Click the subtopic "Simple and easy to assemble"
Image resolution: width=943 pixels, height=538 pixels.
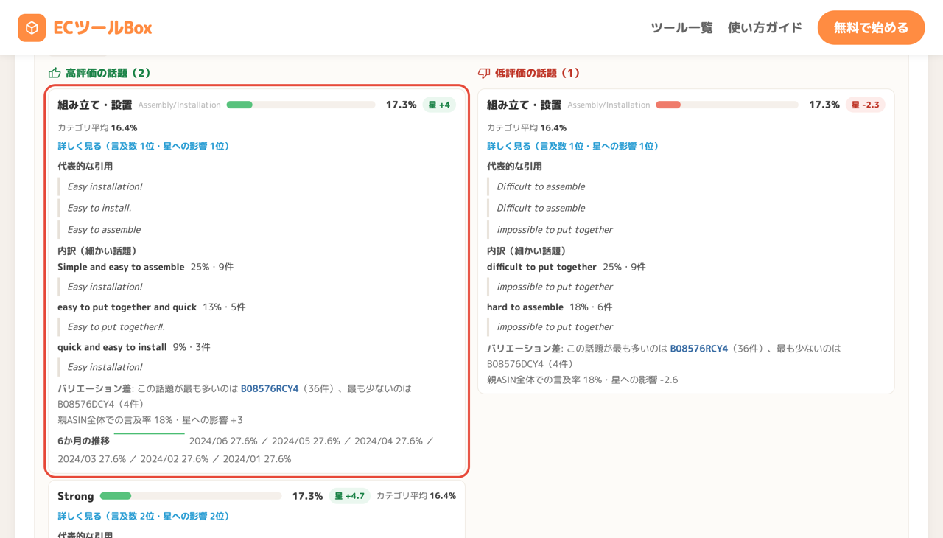(121, 267)
